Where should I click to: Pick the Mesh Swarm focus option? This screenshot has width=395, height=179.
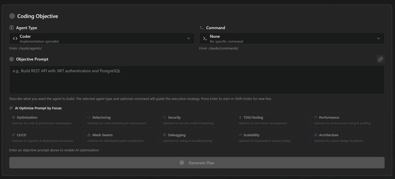[x=122, y=137]
